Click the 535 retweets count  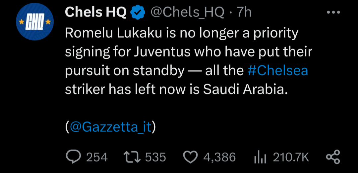[x=155, y=157]
